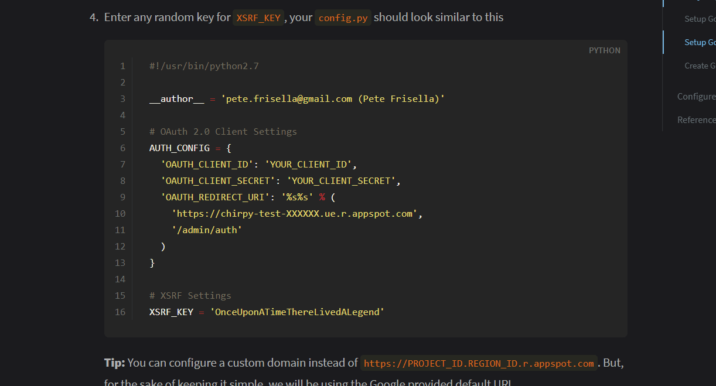Click line number 10 in the code gutter
The height and width of the screenshot is (386, 716).
(x=120, y=214)
